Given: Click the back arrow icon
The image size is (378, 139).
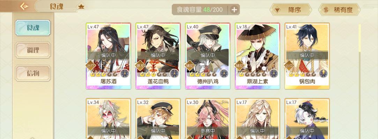Looking at the screenshot, I should pyautogui.click(x=24, y=7).
